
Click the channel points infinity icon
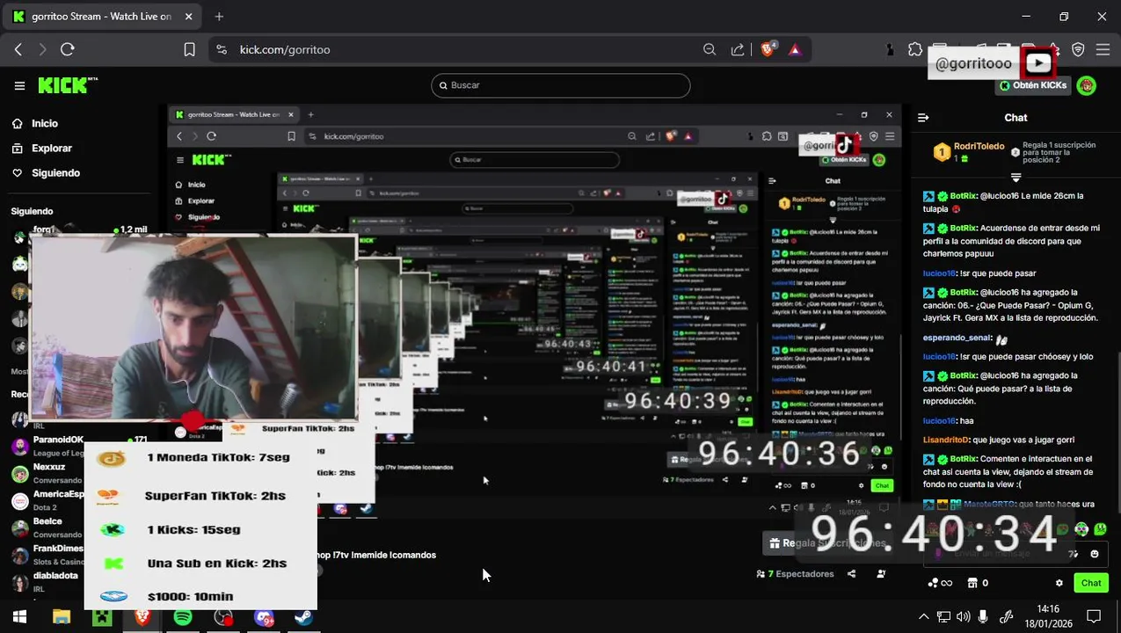pos(940,583)
